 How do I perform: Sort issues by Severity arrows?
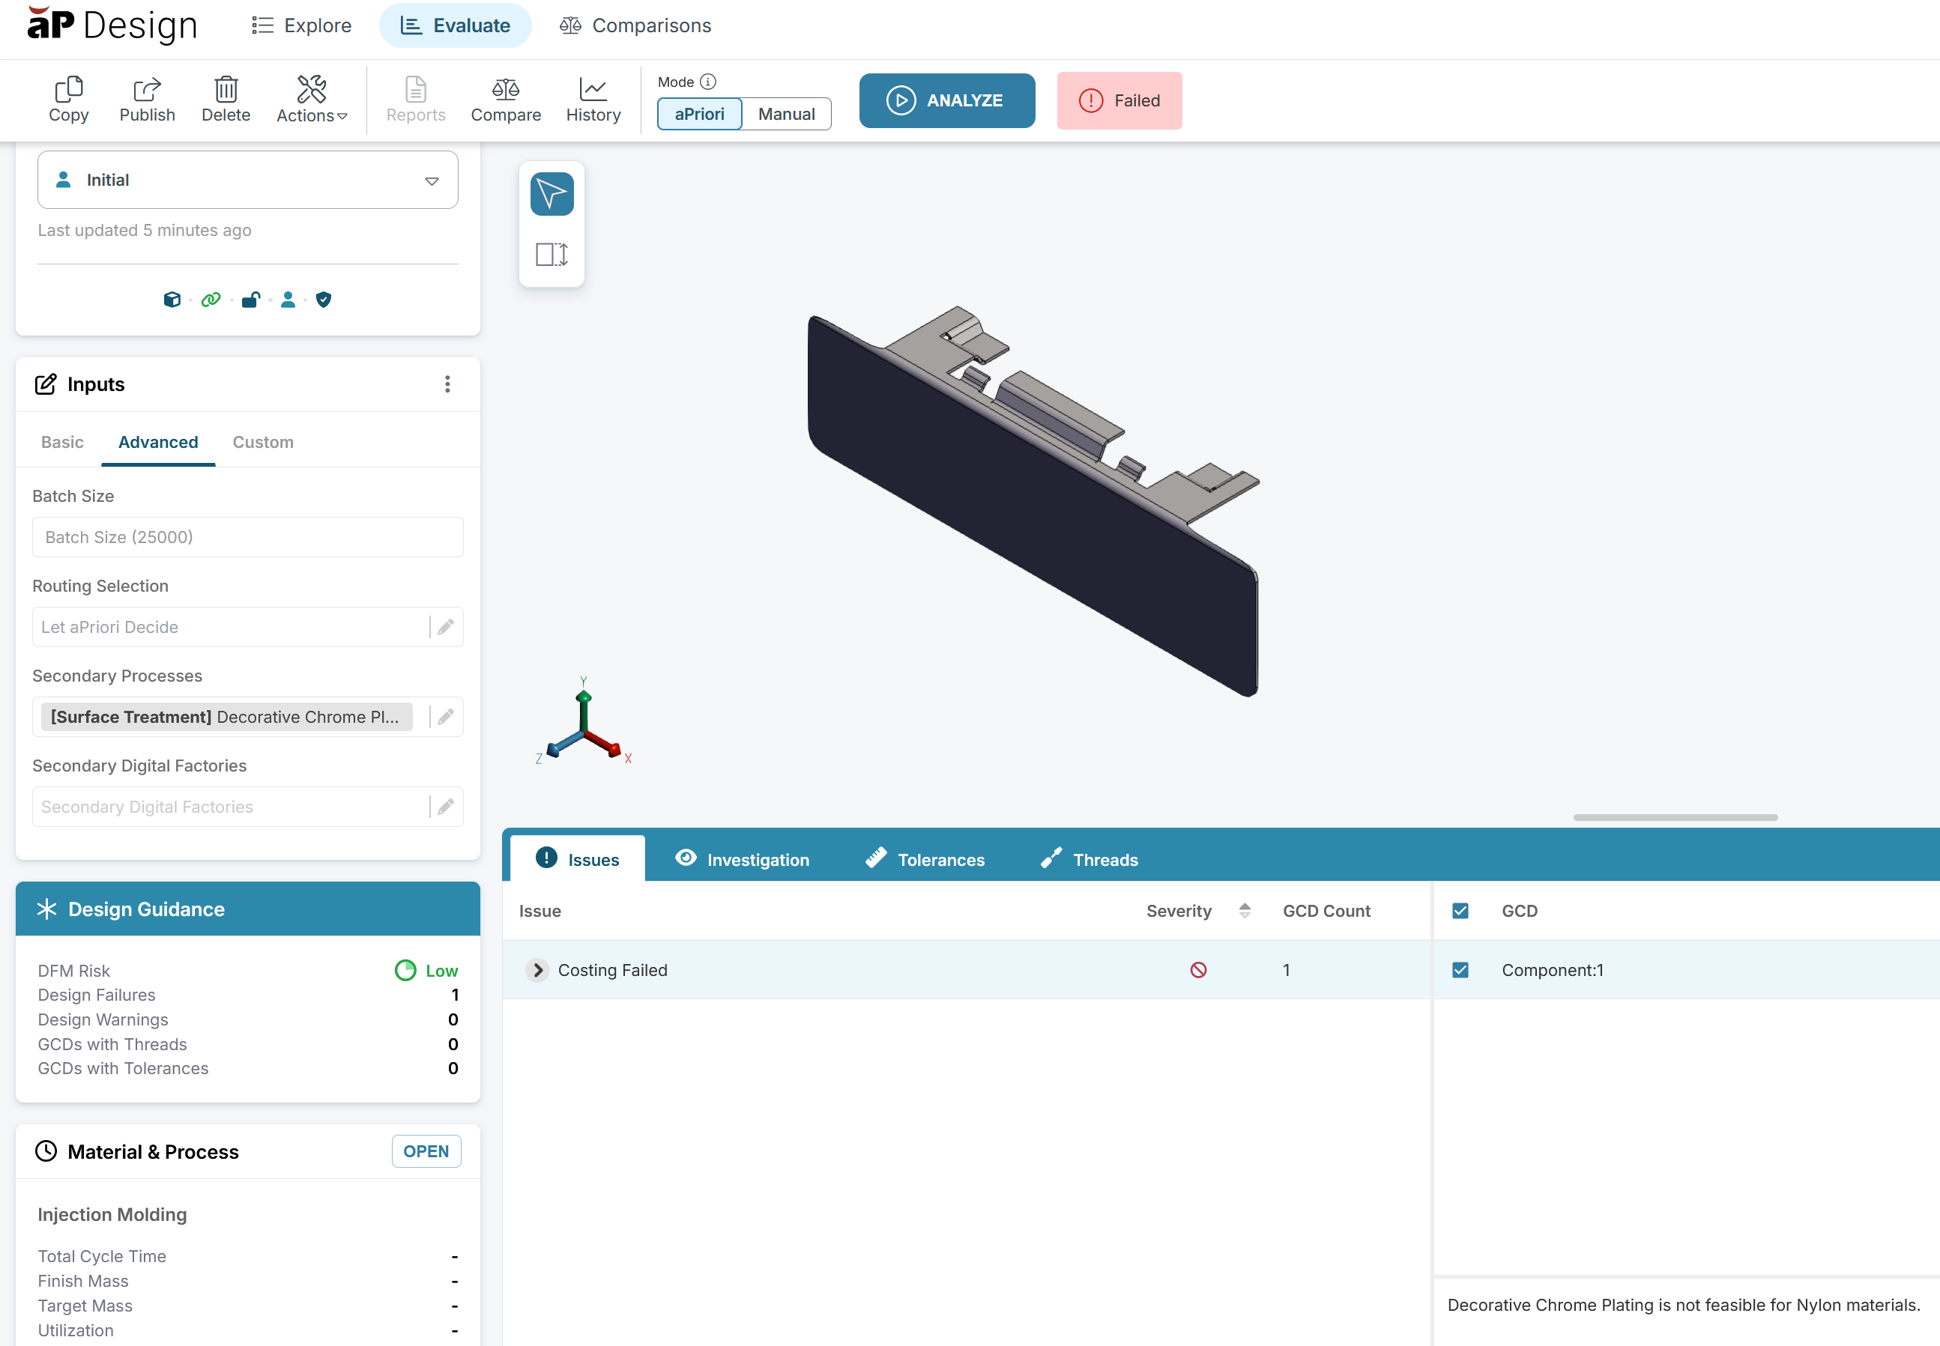point(1244,911)
